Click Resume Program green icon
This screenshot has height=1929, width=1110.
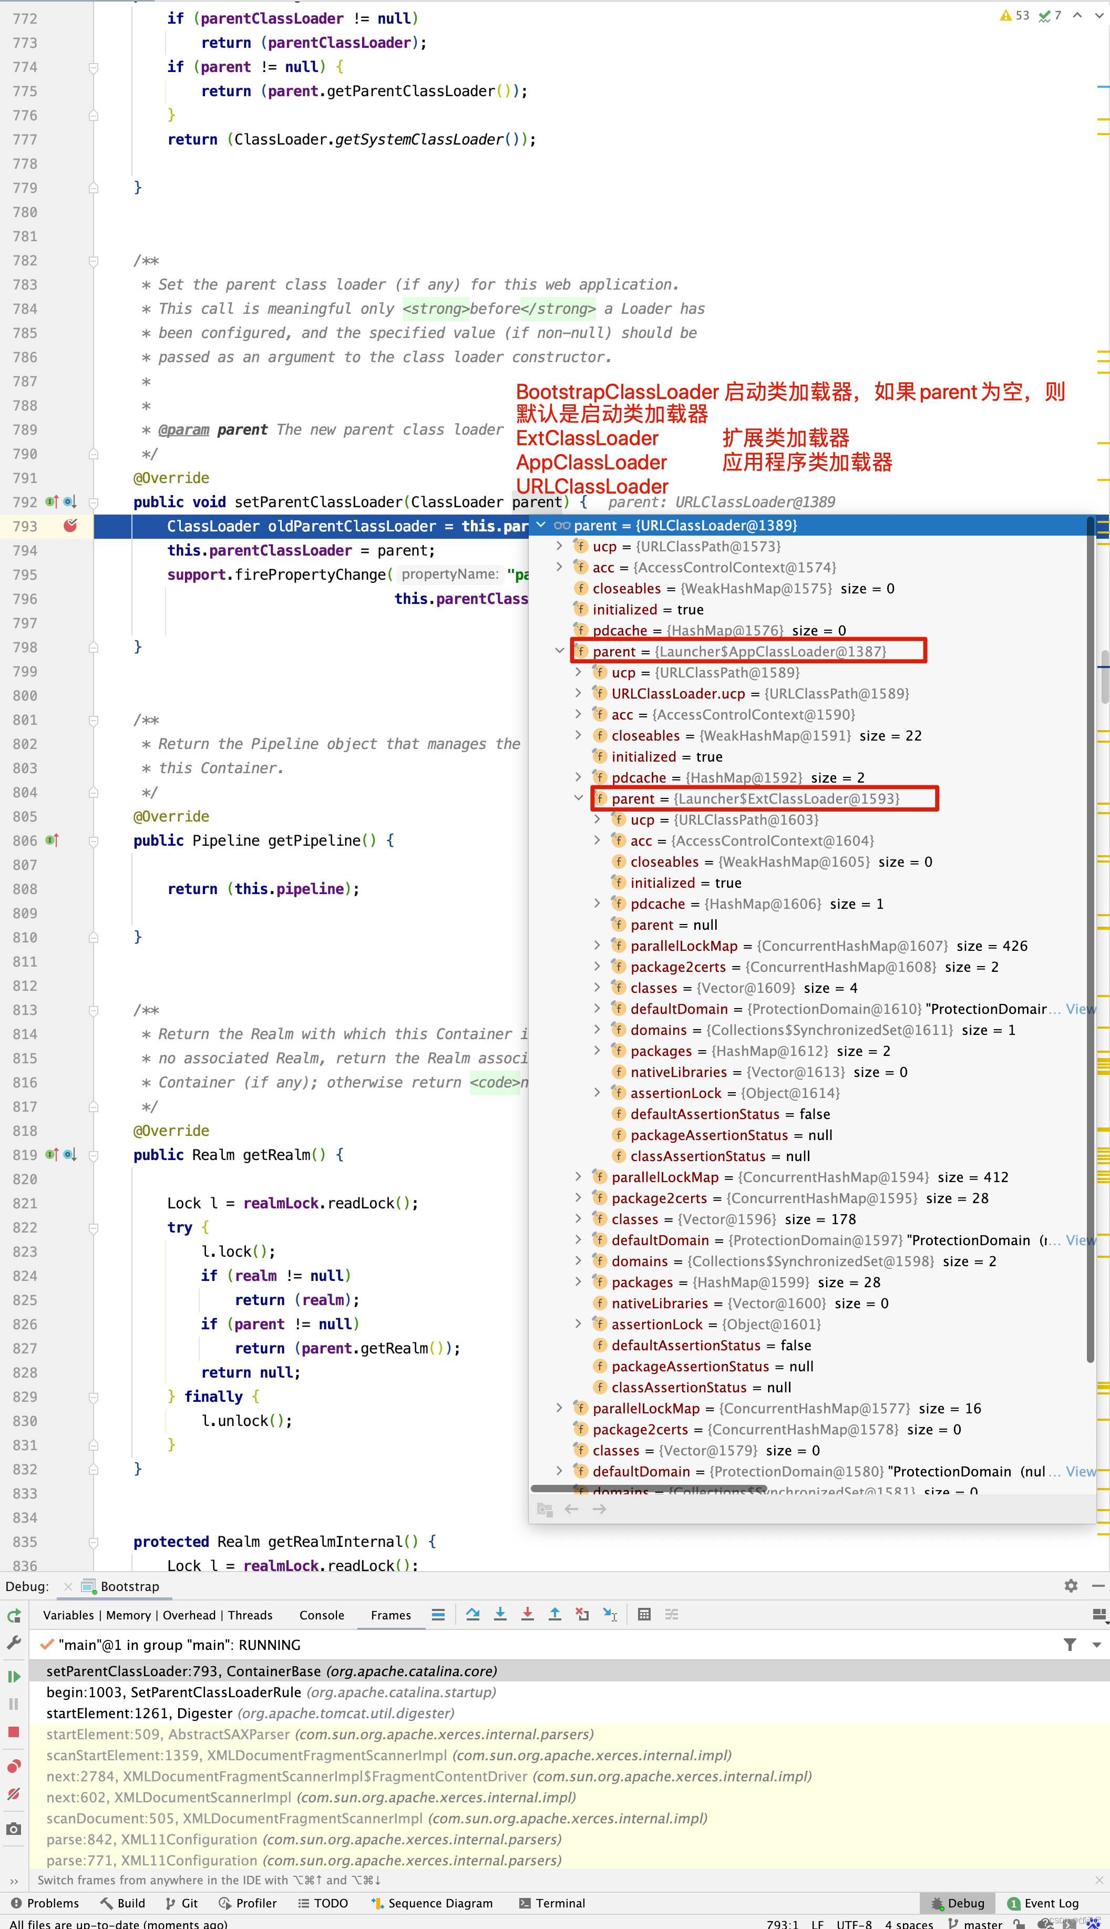coord(14,1677)
